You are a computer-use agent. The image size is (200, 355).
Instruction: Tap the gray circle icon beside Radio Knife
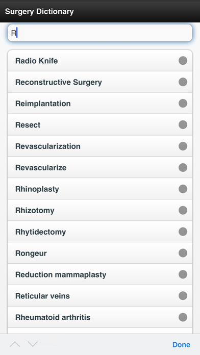183,61
